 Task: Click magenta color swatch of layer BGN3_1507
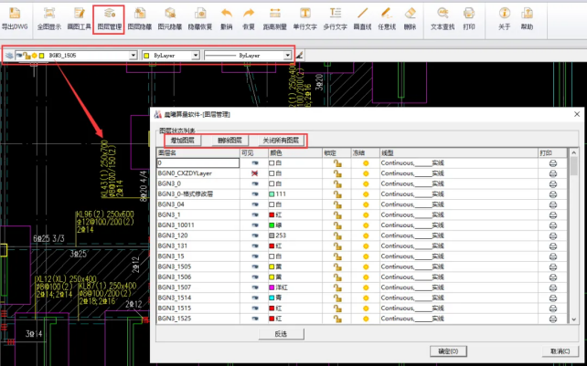tap(272, 286)
